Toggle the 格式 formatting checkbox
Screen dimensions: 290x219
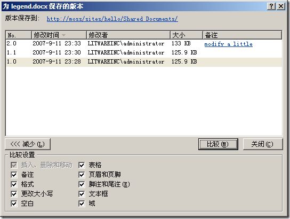click(14, 184)
